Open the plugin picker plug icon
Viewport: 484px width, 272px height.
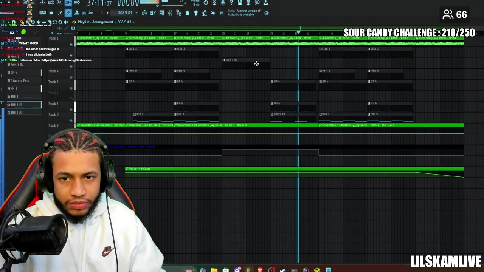tap(196, 13)
